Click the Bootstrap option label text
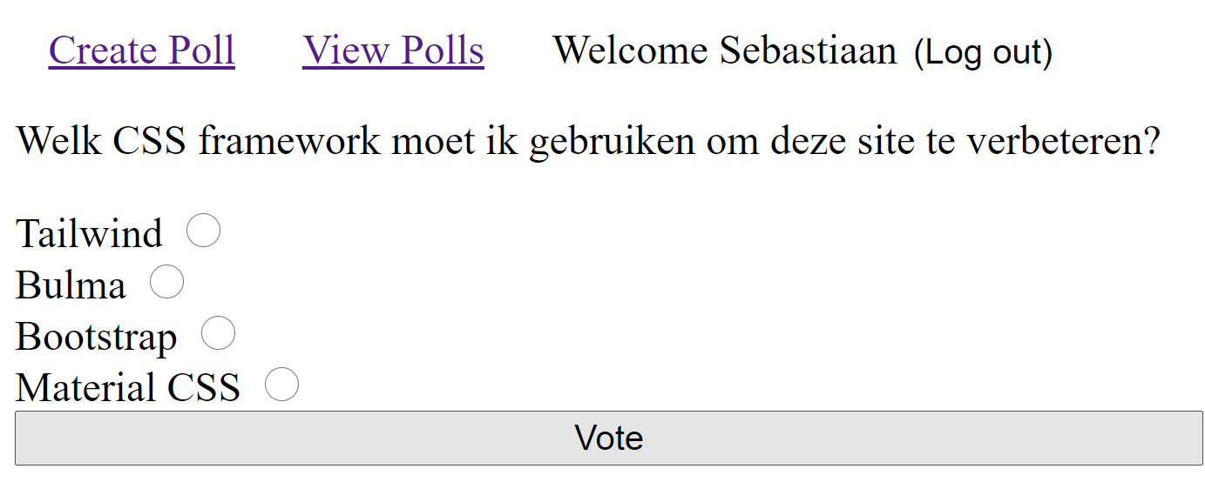 [96, 337]
